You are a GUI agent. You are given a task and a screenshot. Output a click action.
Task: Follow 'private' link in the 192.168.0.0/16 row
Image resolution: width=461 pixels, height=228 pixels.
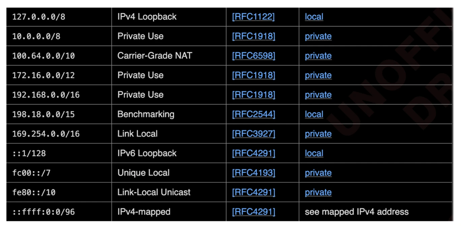[318, 95]
